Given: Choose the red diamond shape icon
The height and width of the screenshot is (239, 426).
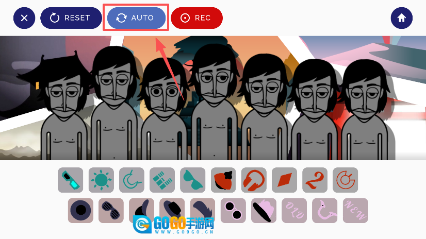Looking at the screenshot, I should coord(285,180).
